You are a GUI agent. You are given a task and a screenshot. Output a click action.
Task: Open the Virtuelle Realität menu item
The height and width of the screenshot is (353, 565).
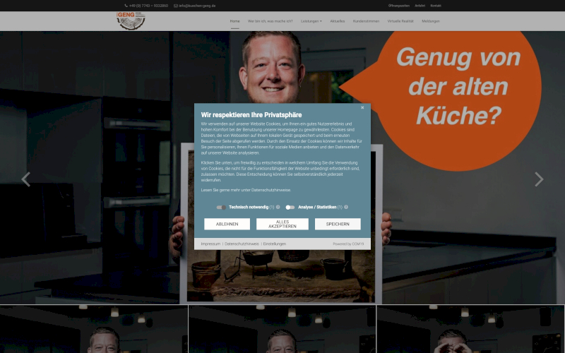tap(401, 21)
